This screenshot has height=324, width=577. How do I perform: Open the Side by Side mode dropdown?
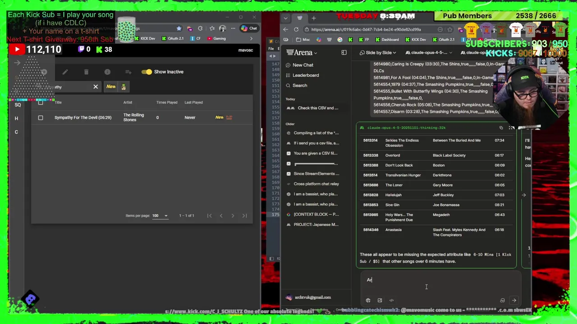(x=378, y=53)
